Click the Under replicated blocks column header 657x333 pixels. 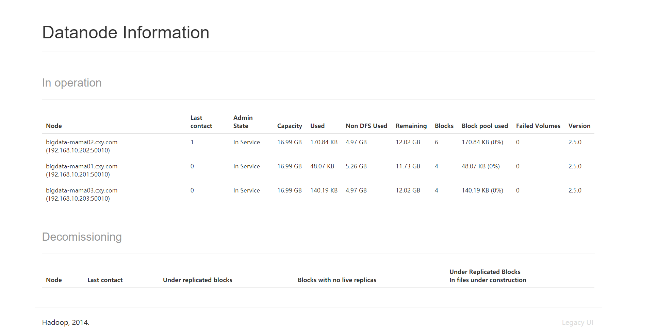[x=197, y=280]
